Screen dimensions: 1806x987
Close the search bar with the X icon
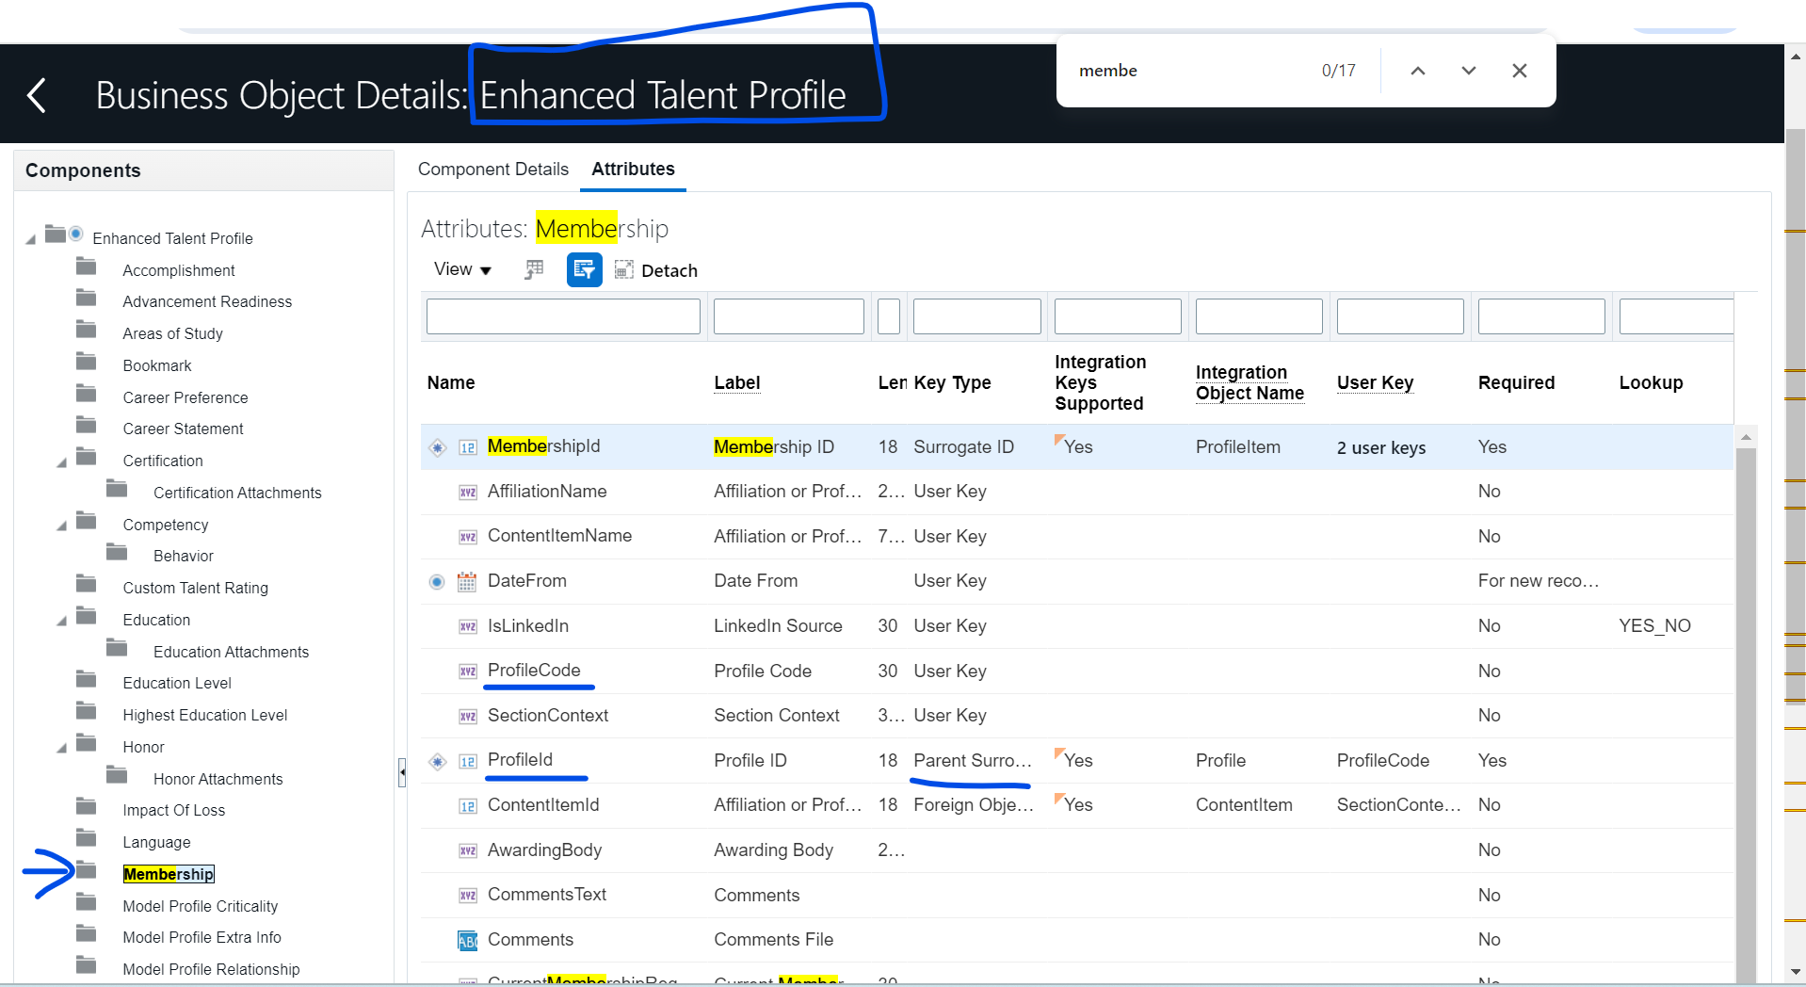point(1518,70)
